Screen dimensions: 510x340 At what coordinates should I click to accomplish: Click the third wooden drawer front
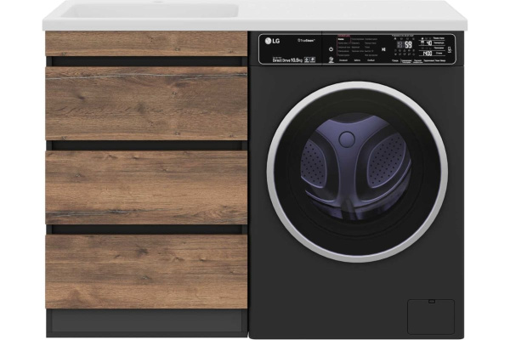[x=146, y=187]
